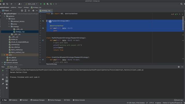Hide the Run tool window
The width and height of the screenshot is (185, 104).
tap(182, 67)
